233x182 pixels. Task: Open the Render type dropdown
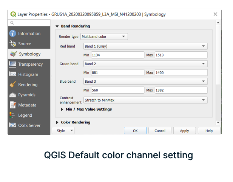tap(104, 37)
